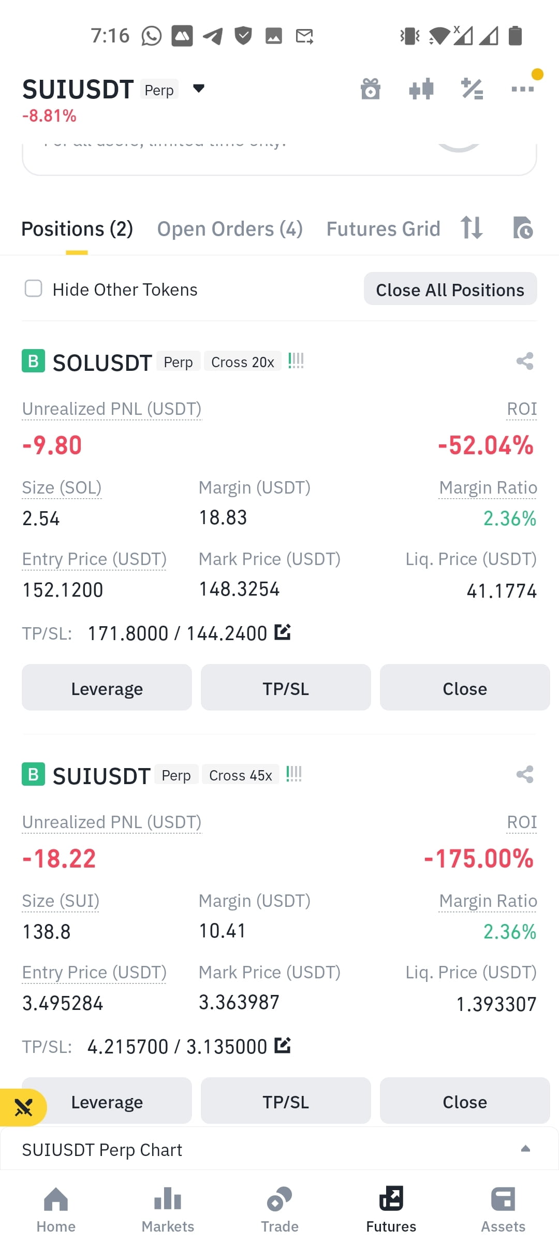Viewport: 559px width, 1243px height.
Task: Open the candlestick chart icon
Action: [421, 89]
